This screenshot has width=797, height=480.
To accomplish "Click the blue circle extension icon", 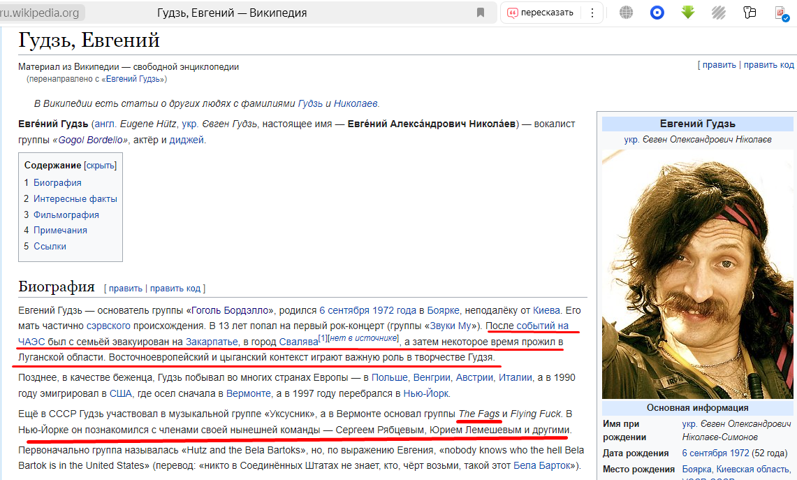I will point(657,13).
